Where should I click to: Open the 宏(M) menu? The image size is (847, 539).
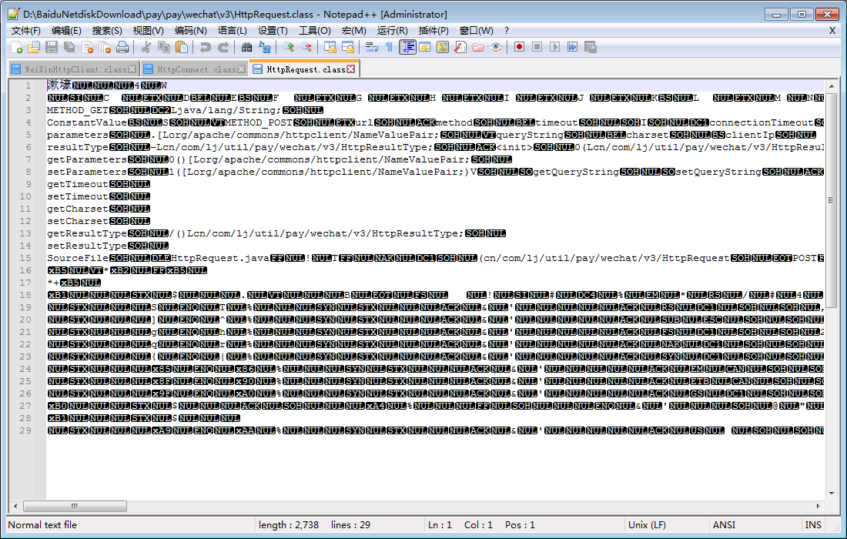pyautogui.click(x=354, y=31)
